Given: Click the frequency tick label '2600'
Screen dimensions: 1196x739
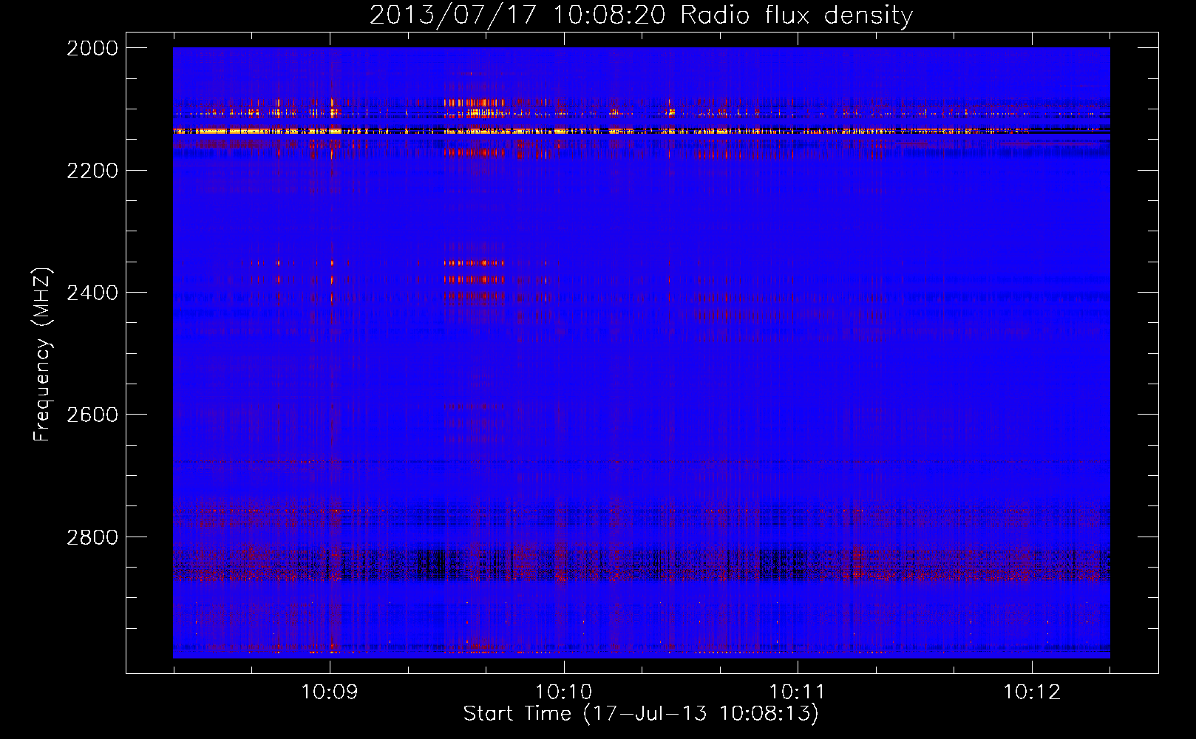Looking at the screenshot, I should pyautogui.click(x=92, y=415).
